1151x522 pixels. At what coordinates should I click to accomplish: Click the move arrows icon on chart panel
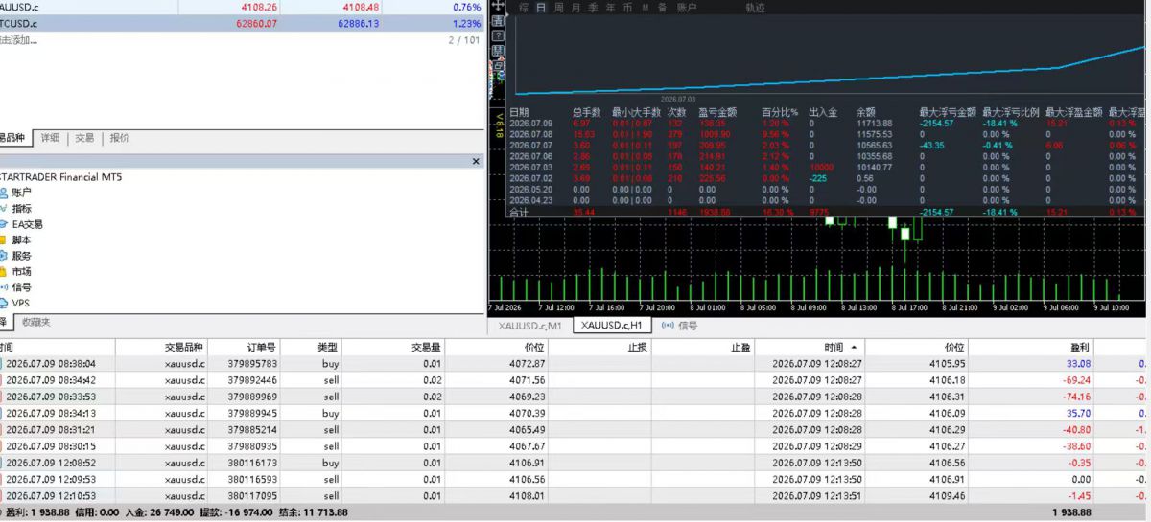(x=498, y=6)
